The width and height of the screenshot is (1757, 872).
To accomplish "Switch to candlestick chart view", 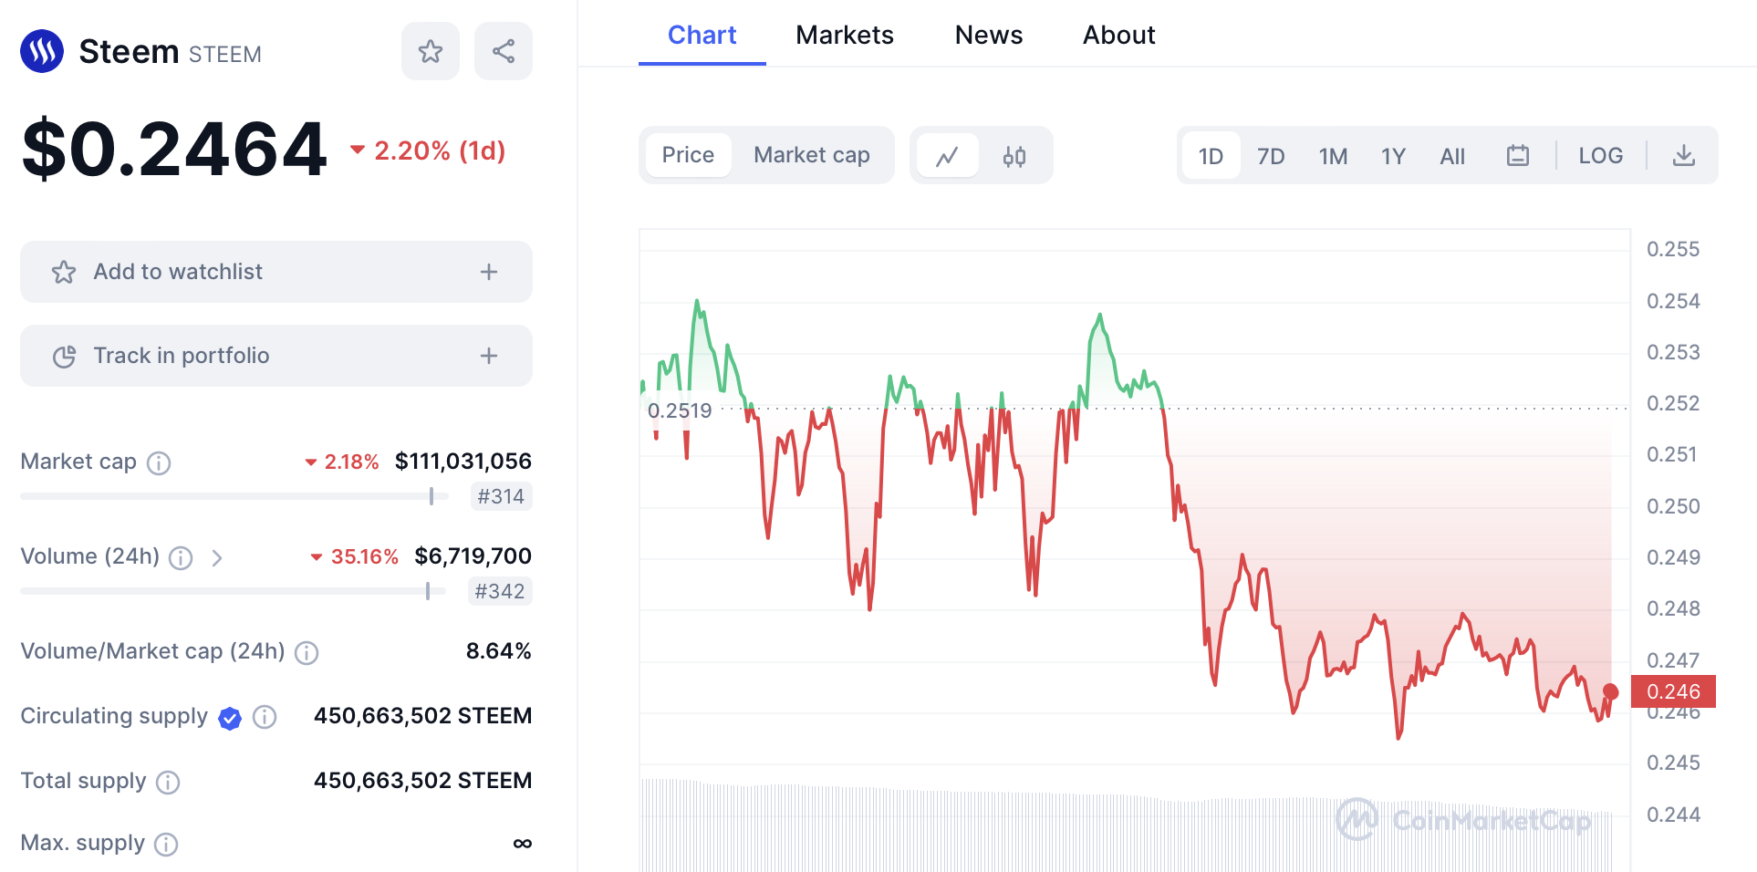I will pyautogui.click(x=1014, y=156).
